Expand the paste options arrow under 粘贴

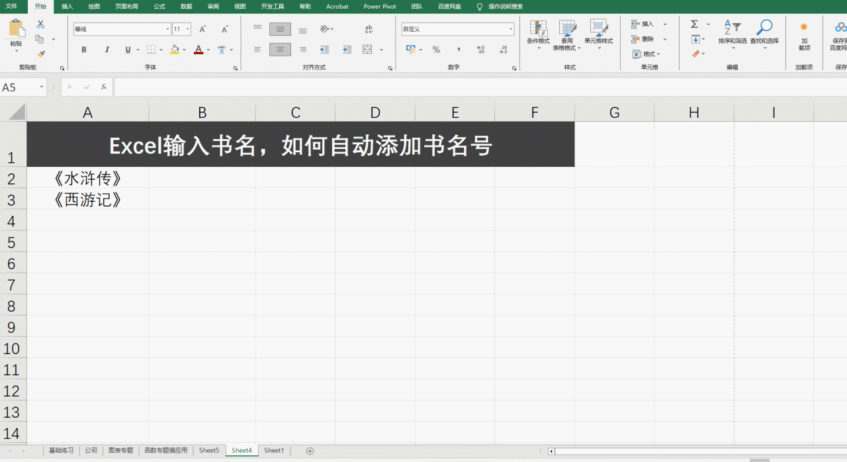(16, 50)
